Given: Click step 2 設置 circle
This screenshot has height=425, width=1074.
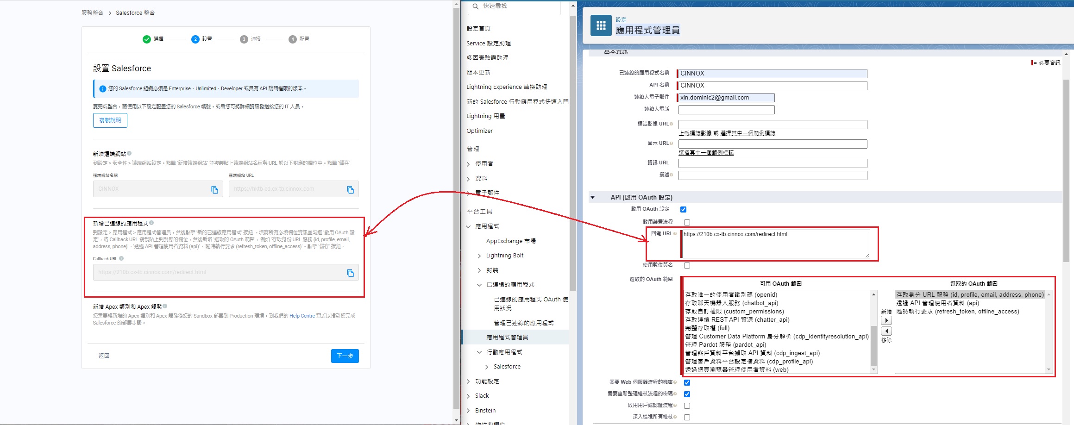Looking at the screenshot, I should point(195,39).
